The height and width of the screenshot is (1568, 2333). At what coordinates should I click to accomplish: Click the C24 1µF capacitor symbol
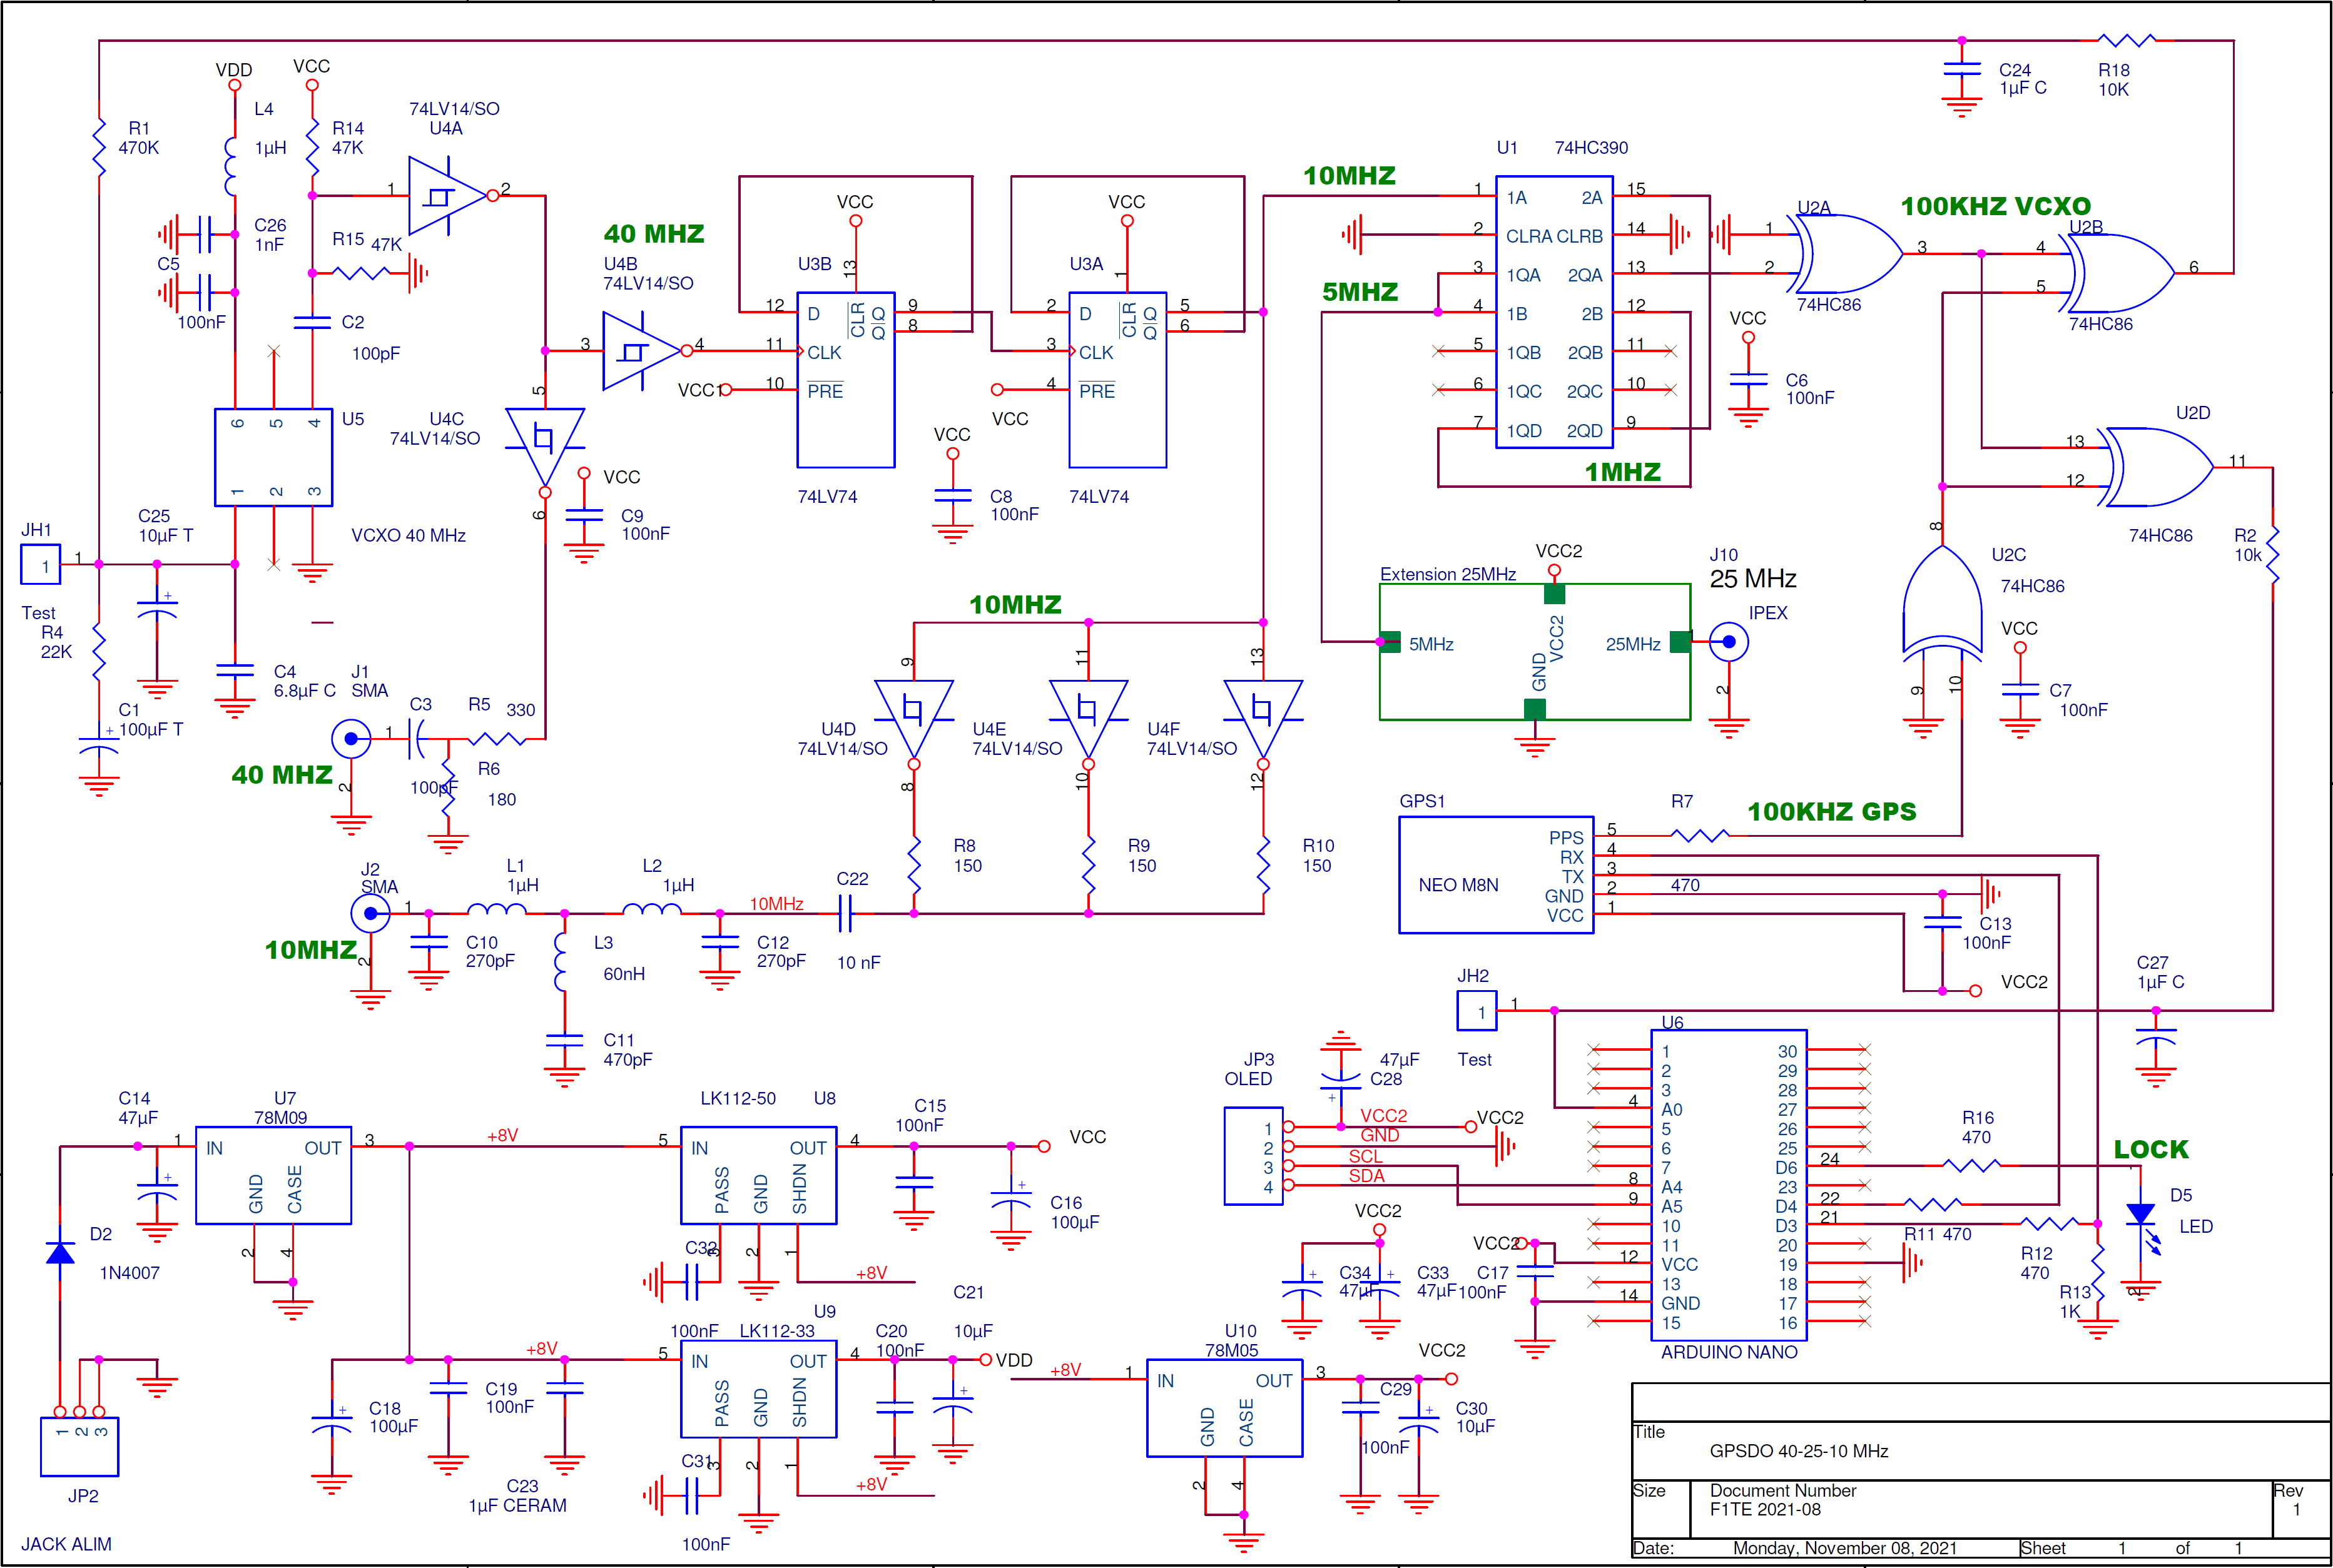pos(1962,69)
